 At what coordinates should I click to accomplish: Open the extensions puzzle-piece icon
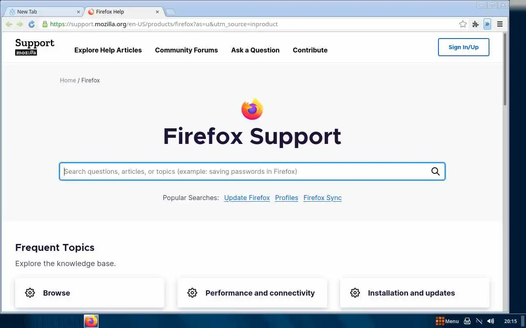click(475, 24)
